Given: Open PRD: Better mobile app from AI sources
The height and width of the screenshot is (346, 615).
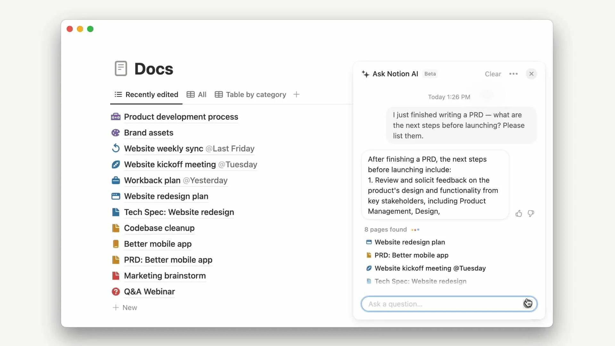Looking at the screenshot, I should pyautogui.click(x=411, y=255).
